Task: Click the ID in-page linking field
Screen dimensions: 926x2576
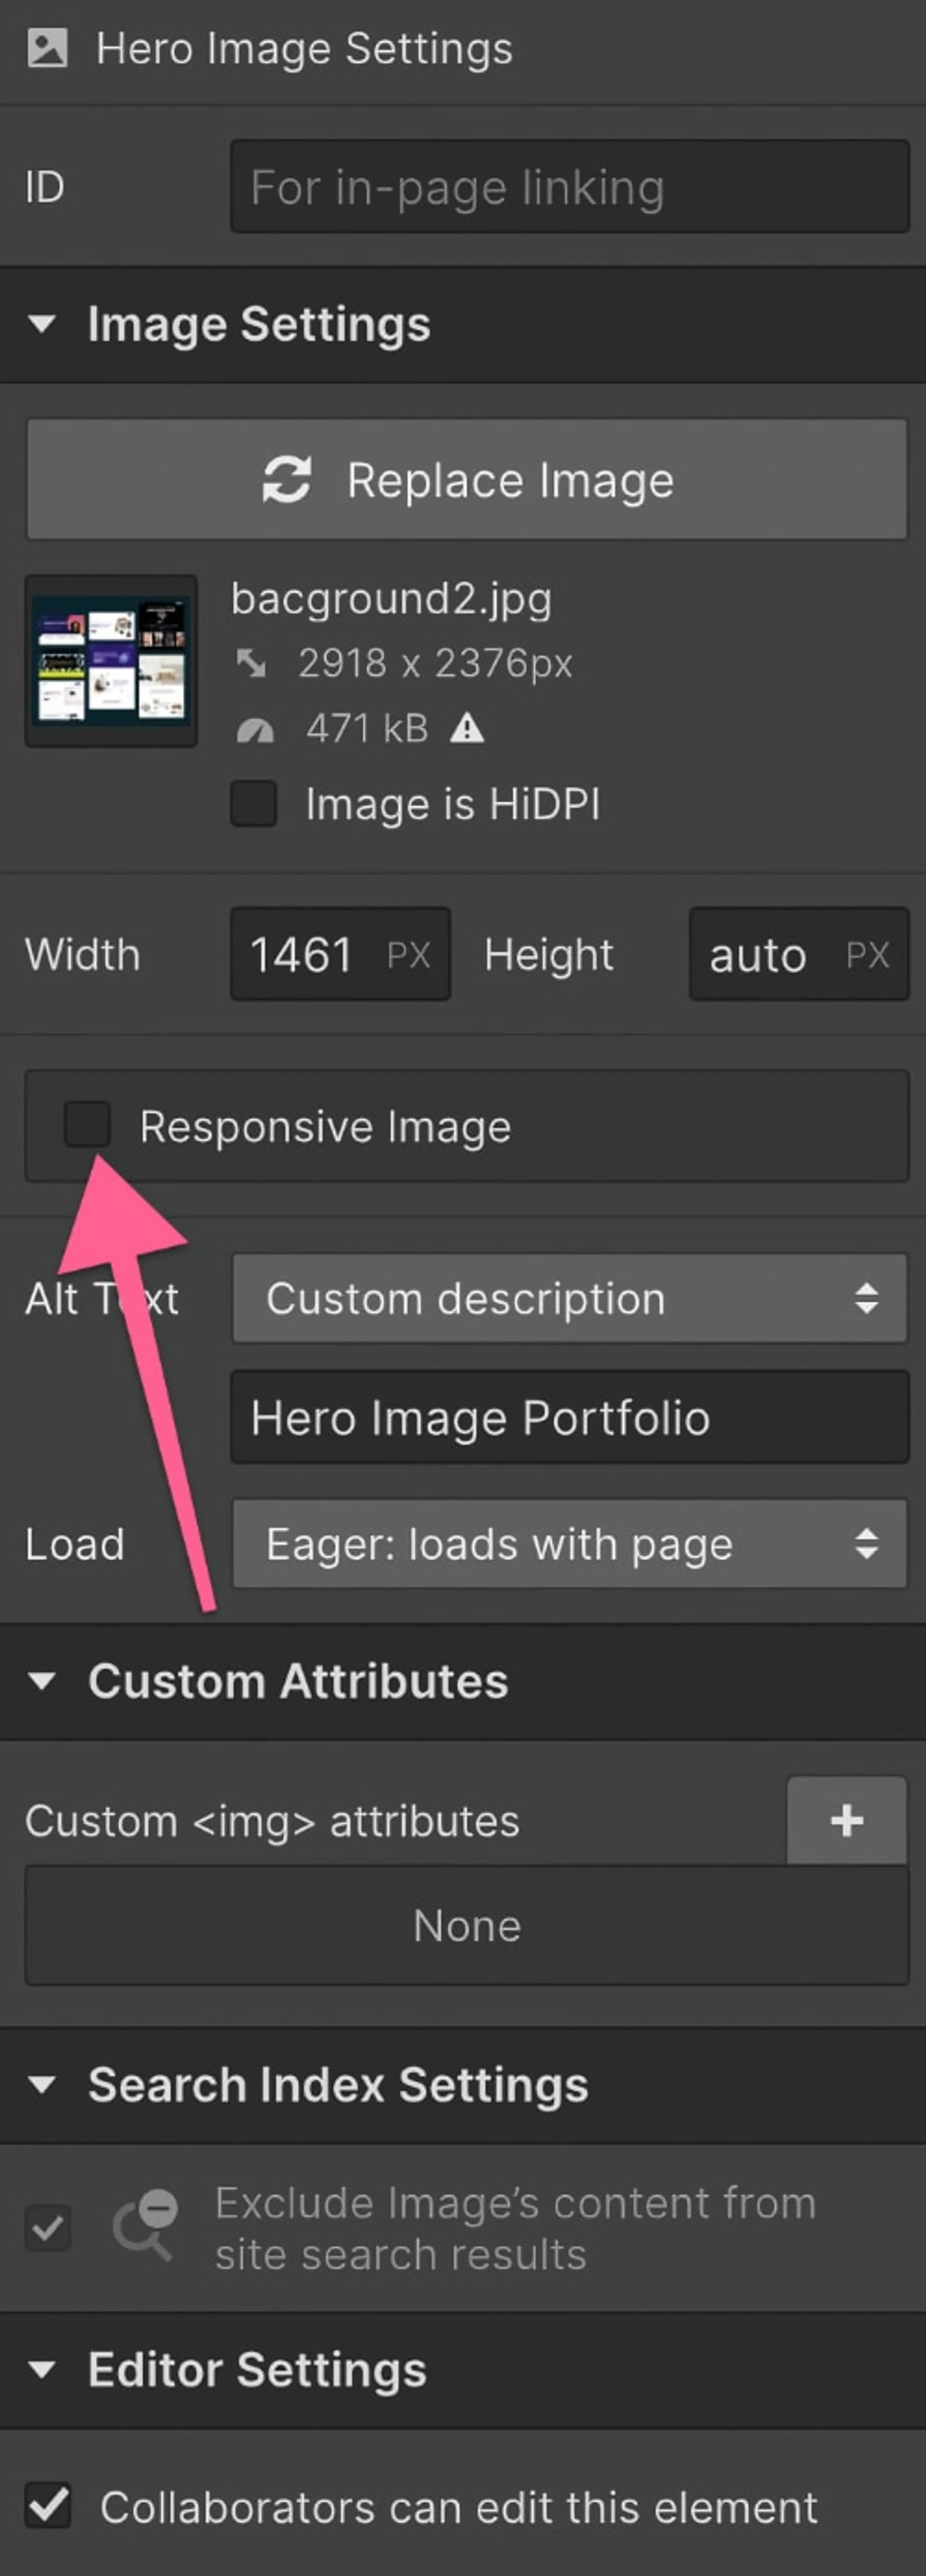Action: [x=569, y=187]
